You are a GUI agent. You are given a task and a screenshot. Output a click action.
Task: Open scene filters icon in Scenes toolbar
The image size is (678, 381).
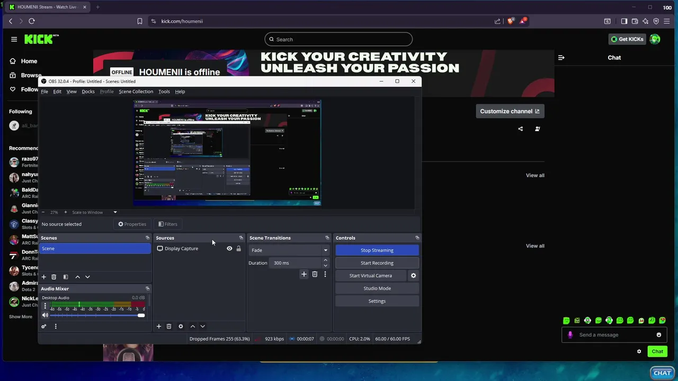point(66,277)
